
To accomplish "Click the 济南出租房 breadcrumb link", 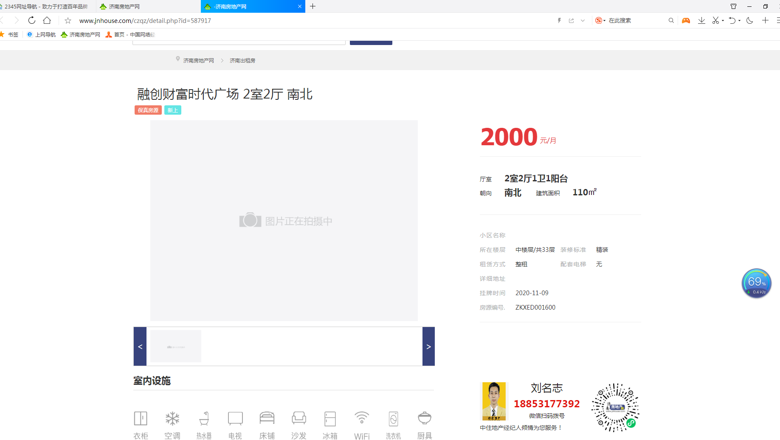I will click(242, 61).
